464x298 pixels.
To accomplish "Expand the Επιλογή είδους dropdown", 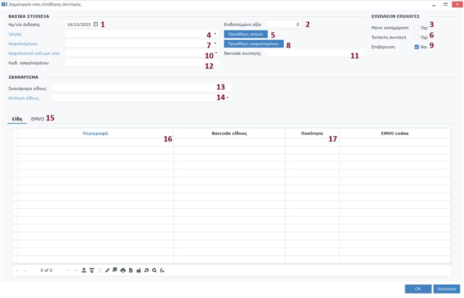I will [227, 97].
